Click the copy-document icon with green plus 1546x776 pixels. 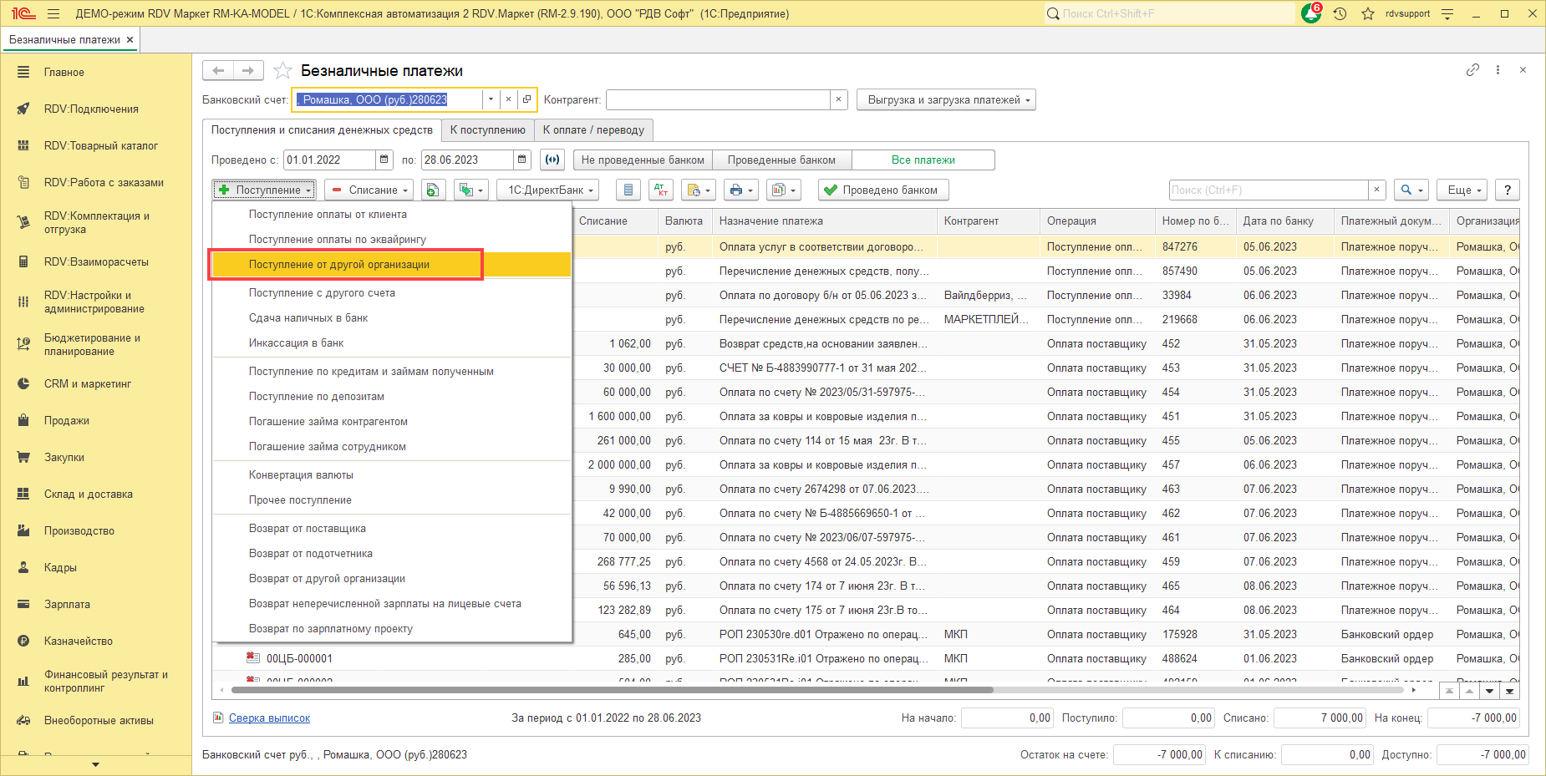(x=432, y=190)
